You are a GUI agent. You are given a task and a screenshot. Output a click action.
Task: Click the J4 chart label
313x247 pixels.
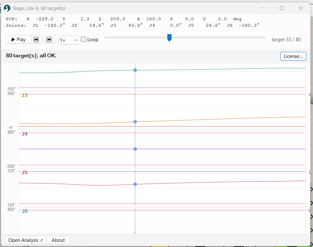[24, 134]
